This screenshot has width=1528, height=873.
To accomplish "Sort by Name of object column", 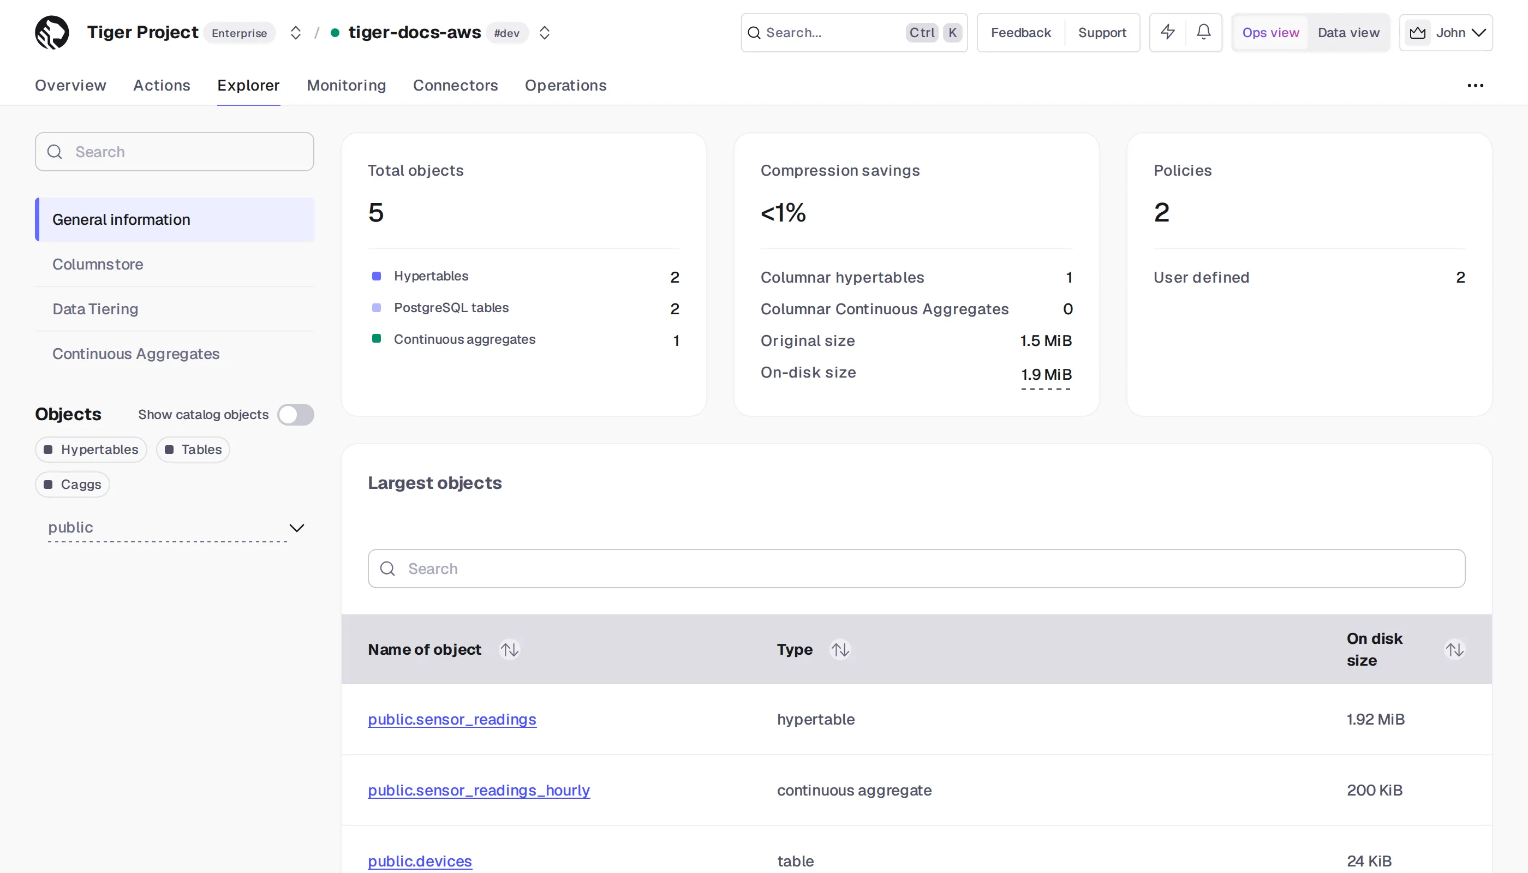I will point(510,649).
